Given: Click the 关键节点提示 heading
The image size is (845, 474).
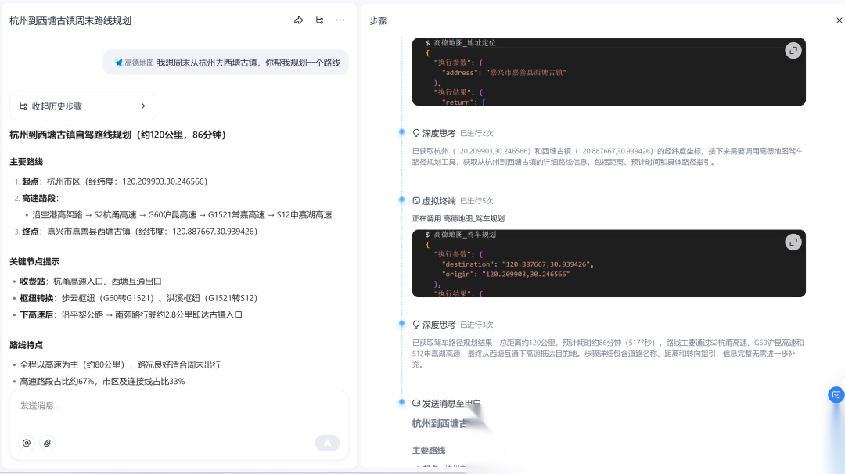Looking at the screenshot, I should point(34,262).
